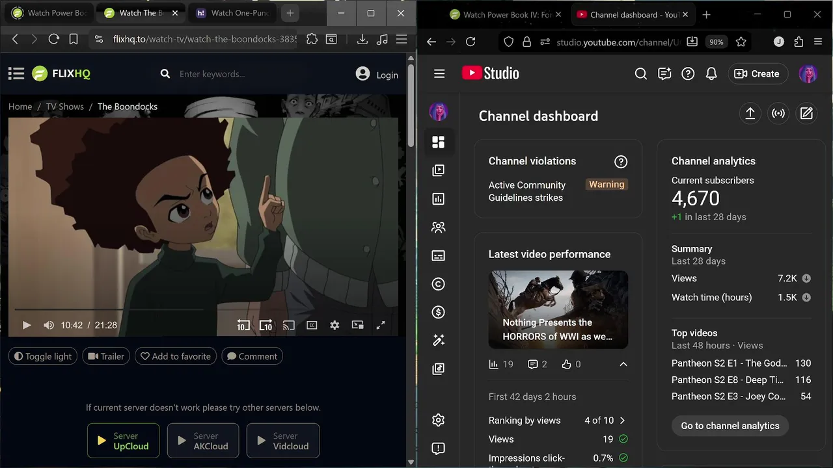Open Dashboard in Studio sidebar
Image resolution: width=833 pixels, height=468 pixels.
point(439,142)
